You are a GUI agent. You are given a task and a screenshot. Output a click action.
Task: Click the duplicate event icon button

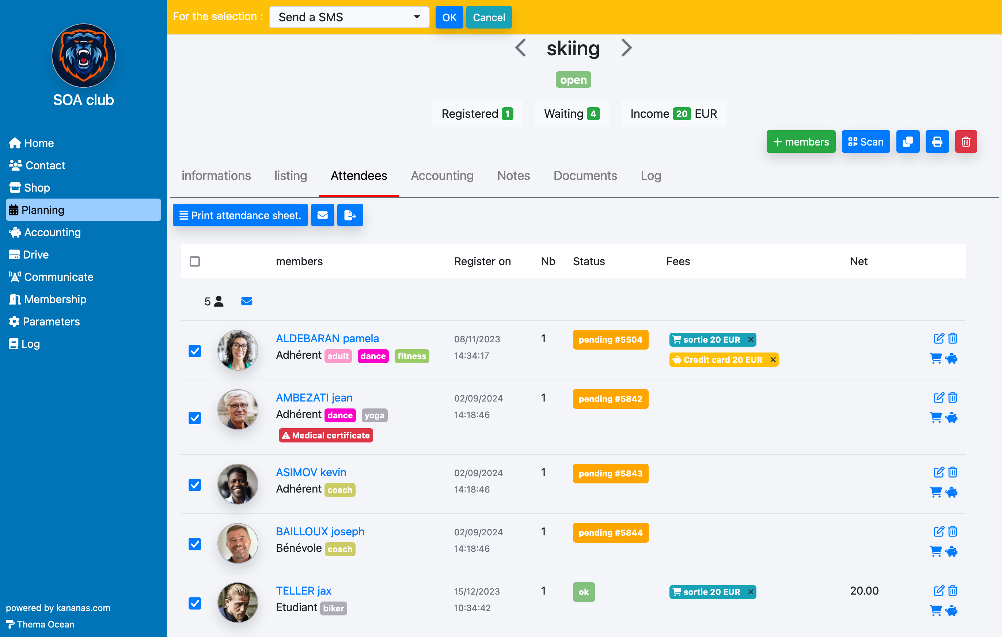908,142
